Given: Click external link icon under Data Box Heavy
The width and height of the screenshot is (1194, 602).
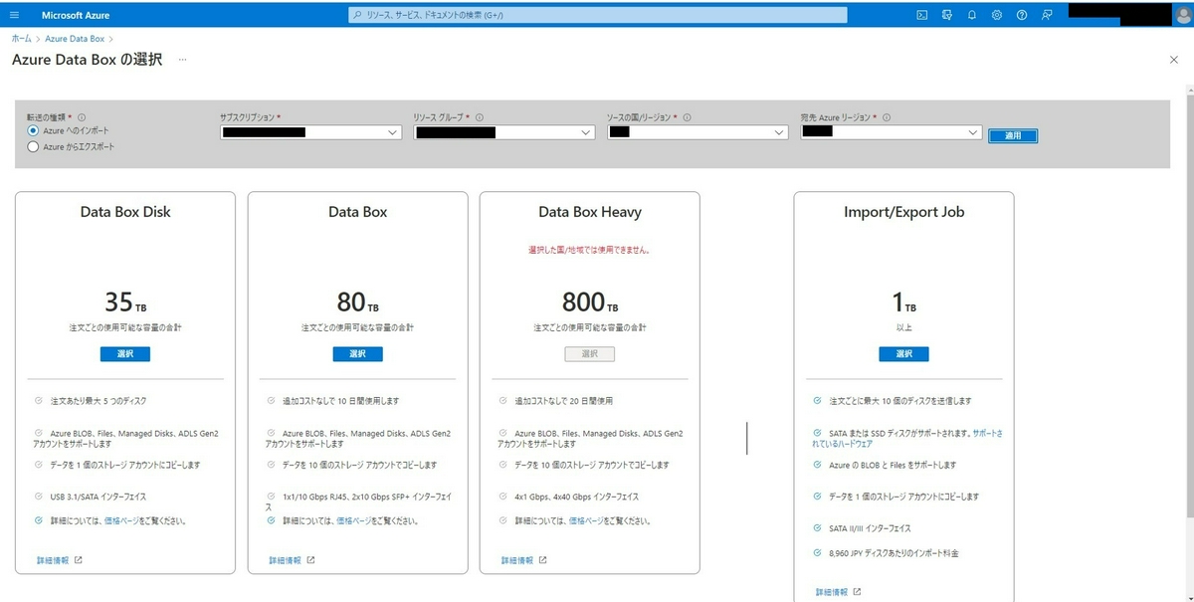Looking at the screenshot, I should [543, 560].
